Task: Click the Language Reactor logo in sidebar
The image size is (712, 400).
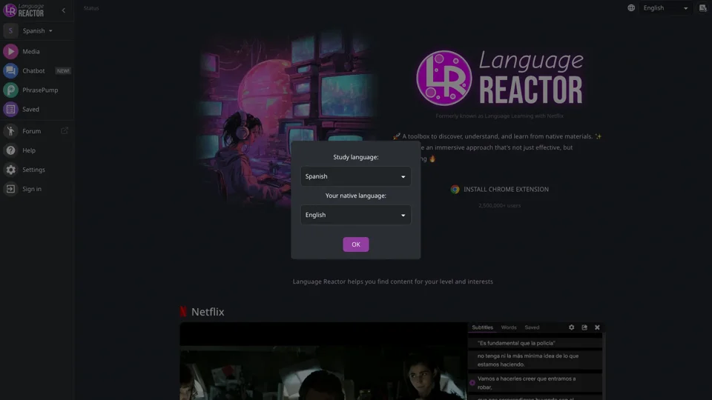Action: 24,10
